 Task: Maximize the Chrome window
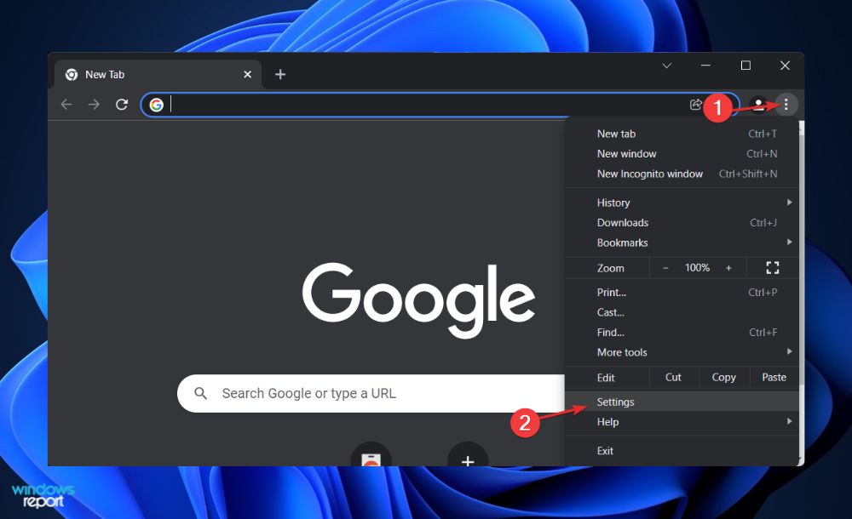[745, 66]
